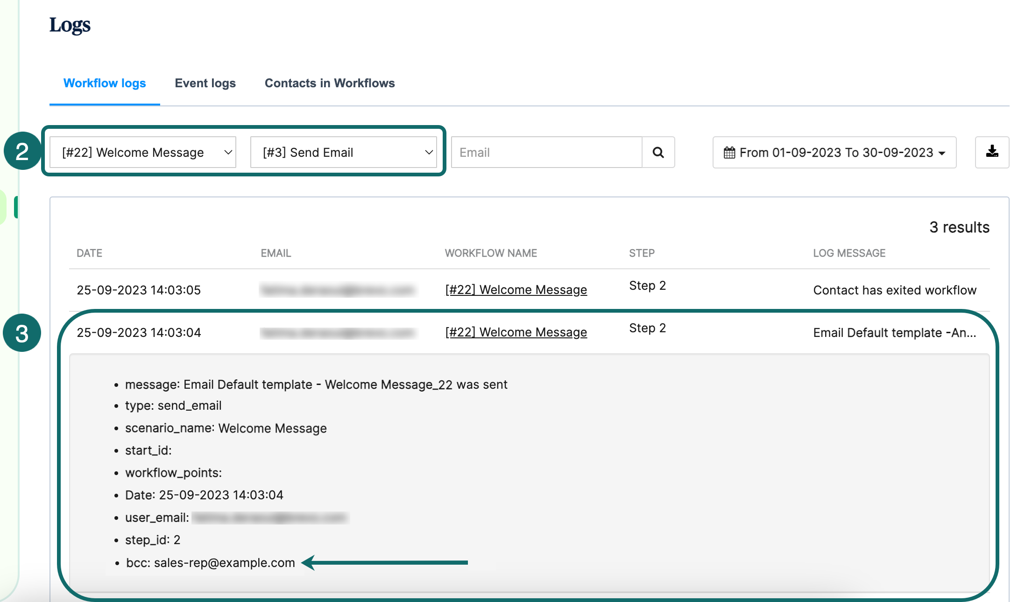Click the Contact has exited workflow message
The width and height of the screenshot is (1018, 602).
click(x=894, y=290)
